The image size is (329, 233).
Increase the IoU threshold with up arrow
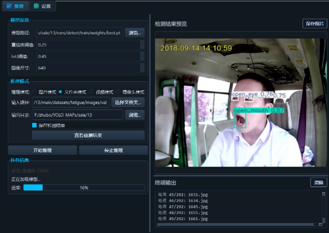143,54
